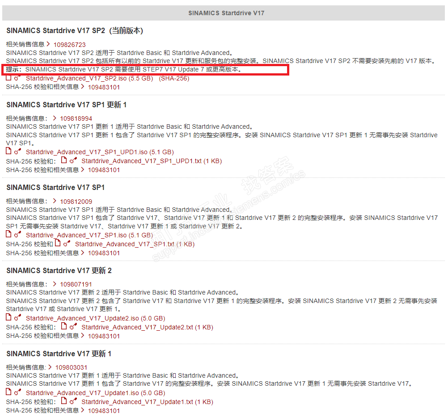Download Startdrive_Advanced_V17_SP2.iso (5.5 GB)

pos(89,79)
